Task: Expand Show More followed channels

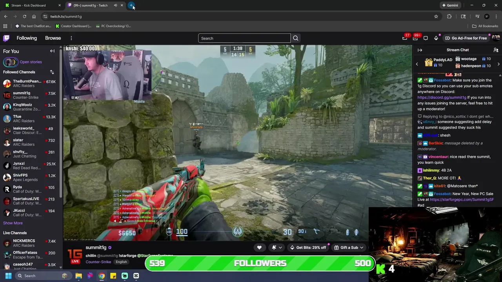Action: (13, 223)
